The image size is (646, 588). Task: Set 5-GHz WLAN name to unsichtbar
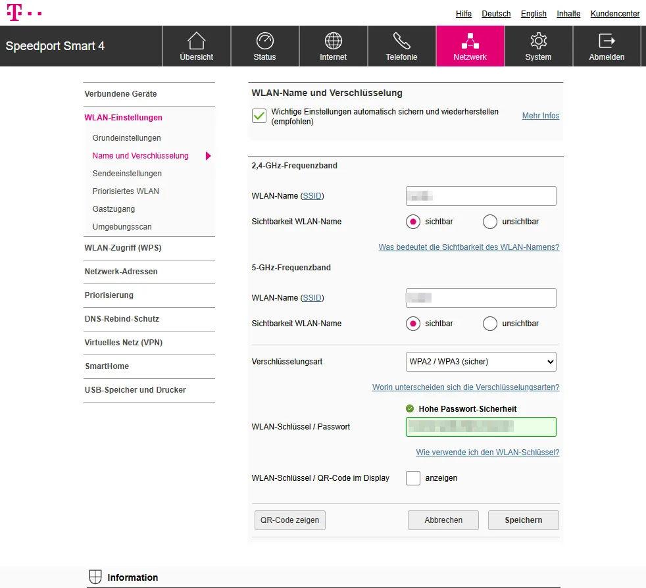coord(489,323)
